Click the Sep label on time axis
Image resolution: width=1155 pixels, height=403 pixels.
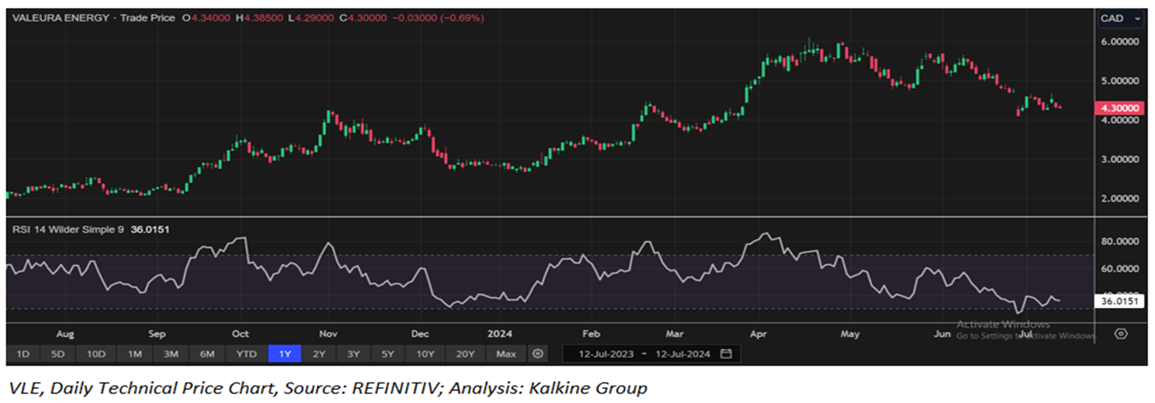click(x=156, y=334)
